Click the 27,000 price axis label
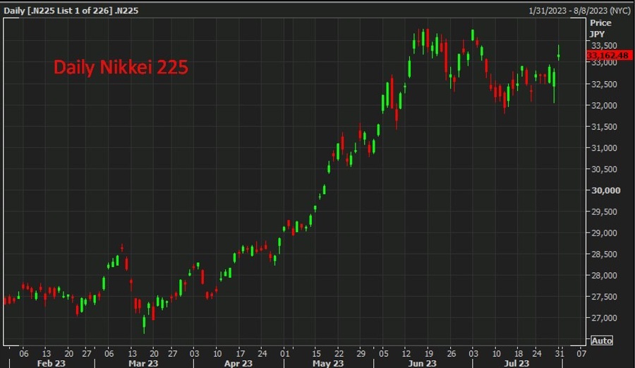Image resolution: width=635 pixels, height=368 pixels. (604, 318)
